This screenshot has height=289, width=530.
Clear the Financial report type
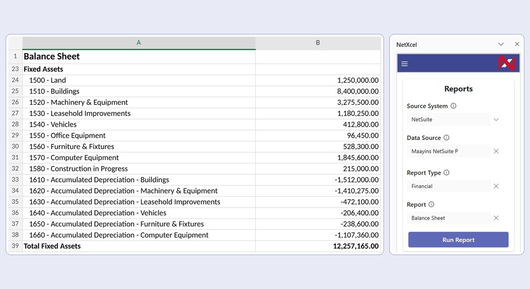[496, 186]
